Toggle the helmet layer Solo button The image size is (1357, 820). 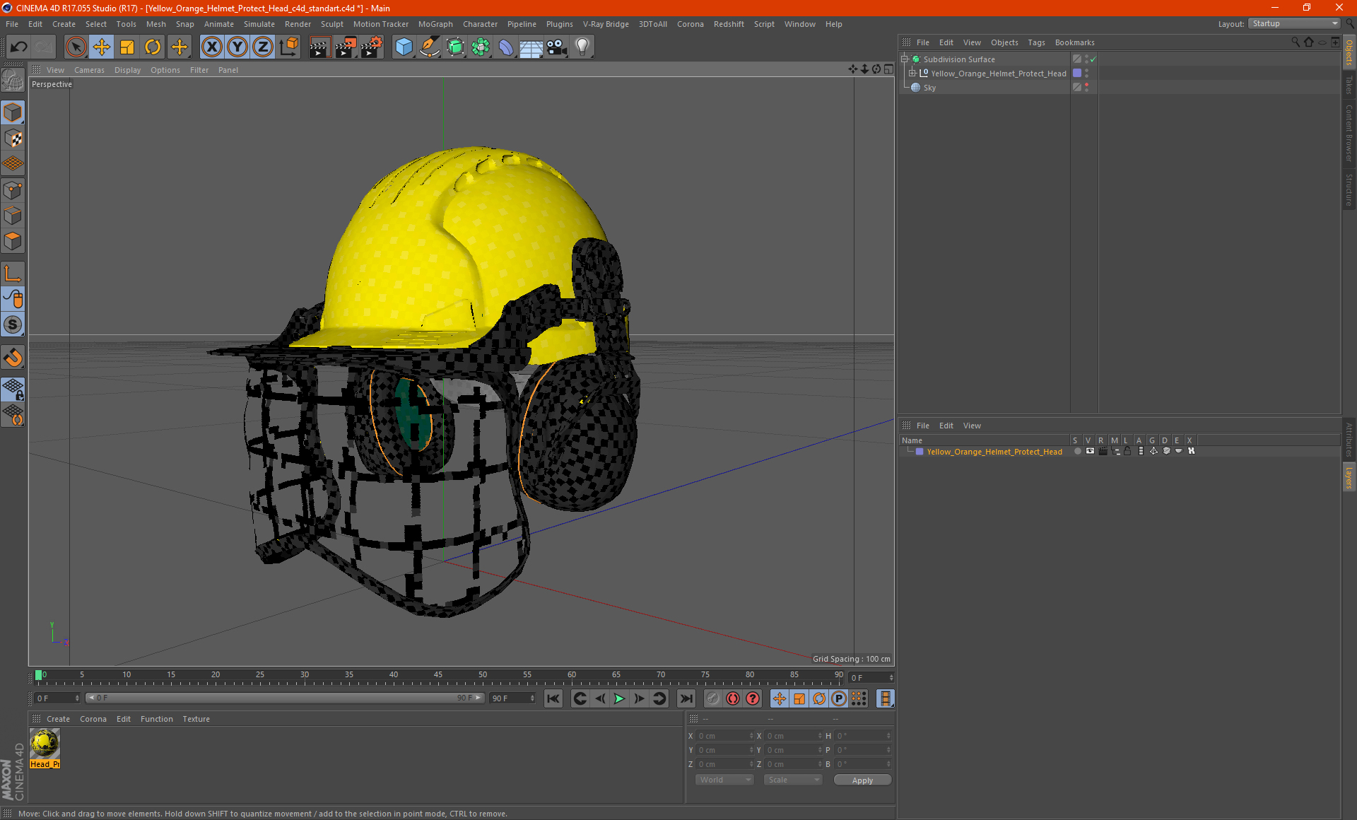tap(1077, 452)
